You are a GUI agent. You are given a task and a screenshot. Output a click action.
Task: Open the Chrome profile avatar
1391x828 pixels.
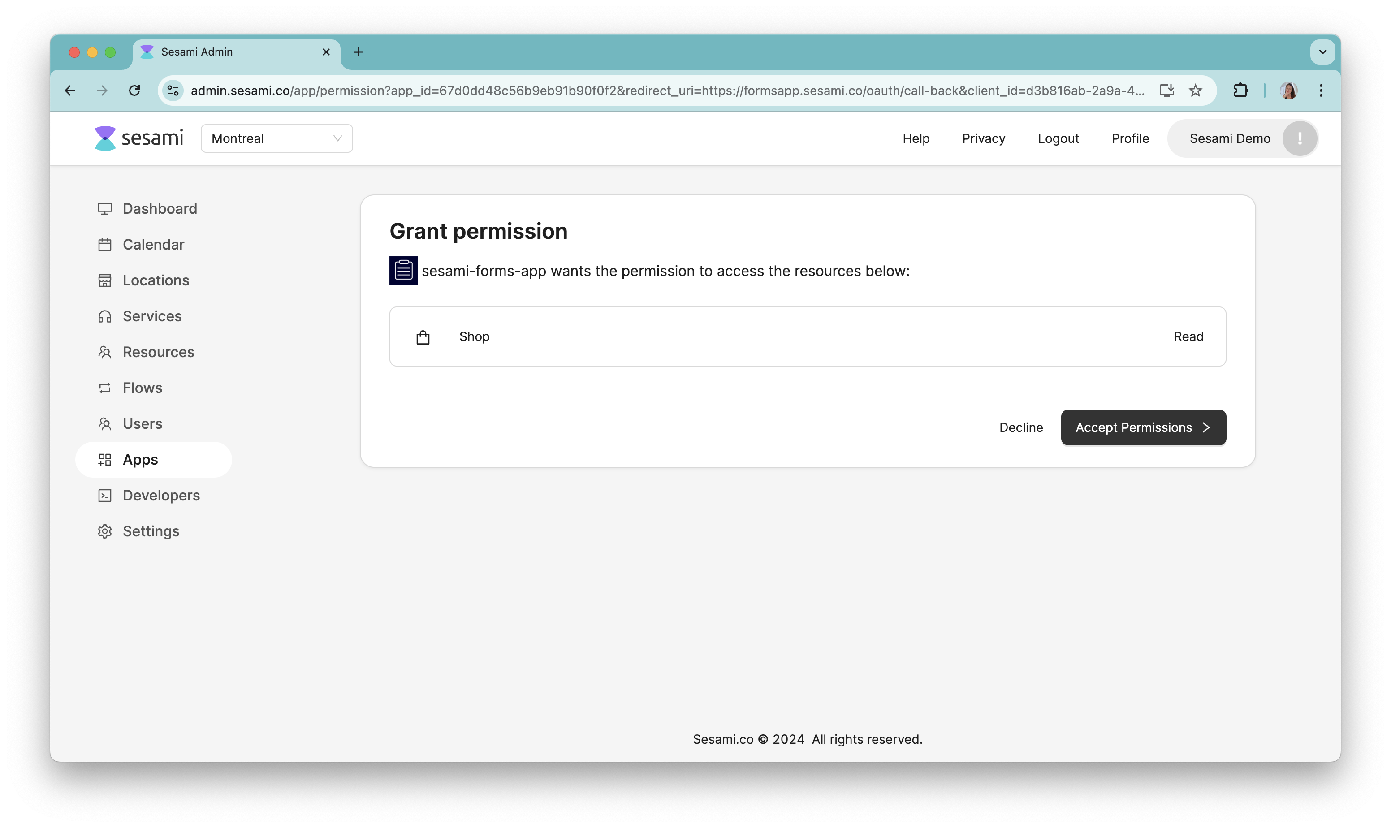[x=1288, y=91]
